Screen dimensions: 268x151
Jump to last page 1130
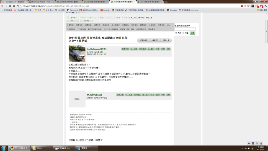[125, 18]
